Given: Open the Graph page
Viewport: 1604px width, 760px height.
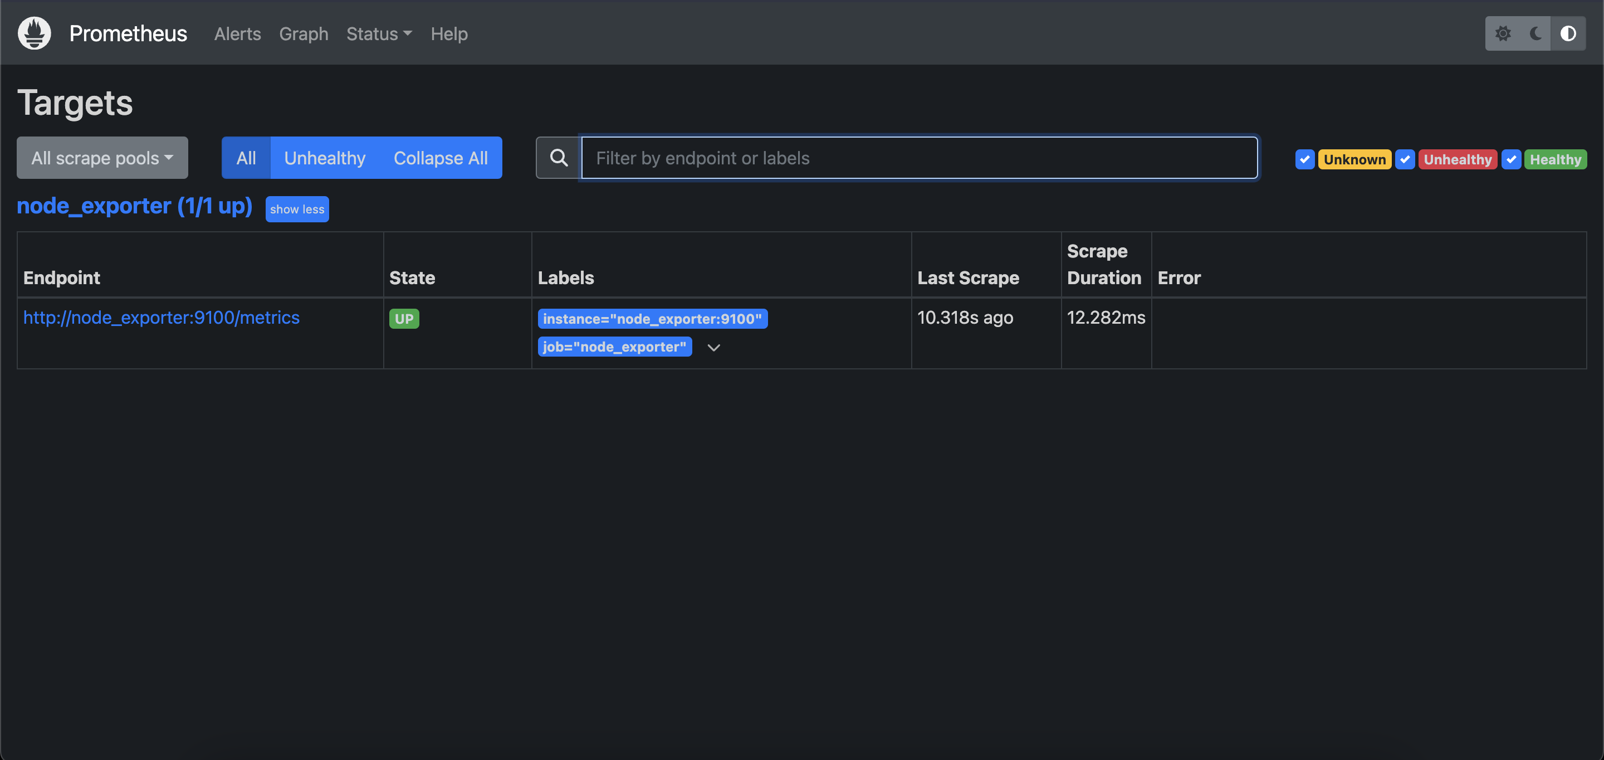Looking at the screenshot, I should [x=303, y=33].
